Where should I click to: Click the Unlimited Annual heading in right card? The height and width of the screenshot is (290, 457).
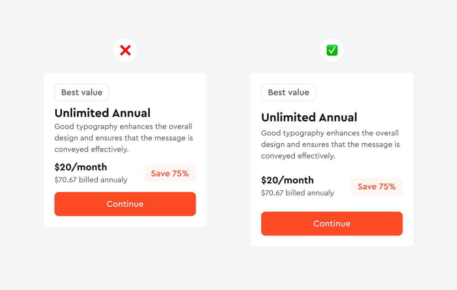click(x=309, y=118)
